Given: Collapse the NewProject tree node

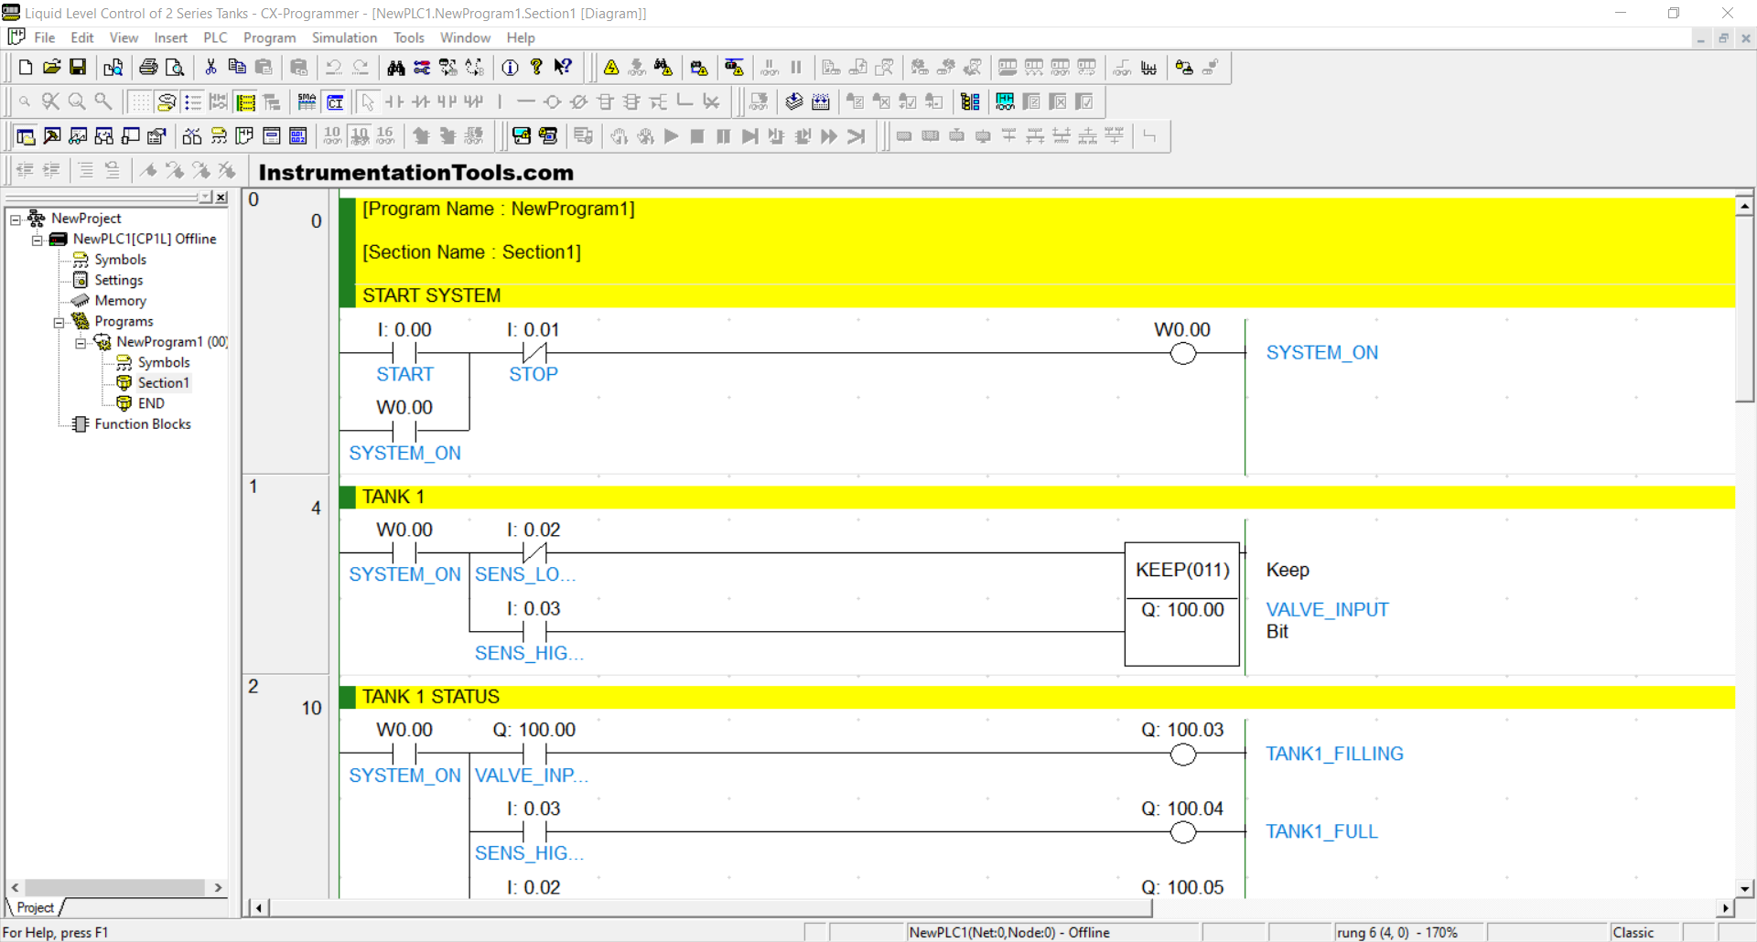Looking at the screenshot, I should (x=16, y=219).
